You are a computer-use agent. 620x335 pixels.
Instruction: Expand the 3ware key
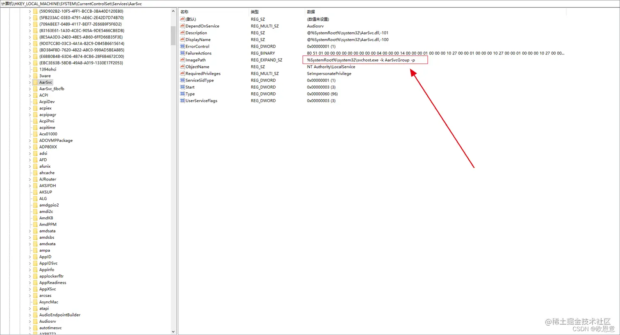point(30,76)
